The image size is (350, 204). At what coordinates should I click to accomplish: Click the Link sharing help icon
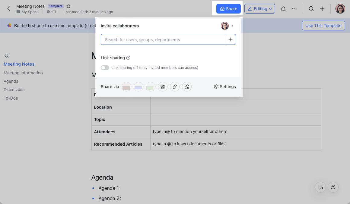[x=128, y=58]
